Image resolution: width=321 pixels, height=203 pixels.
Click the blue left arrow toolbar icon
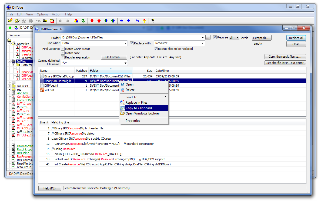tap(129, 21)
